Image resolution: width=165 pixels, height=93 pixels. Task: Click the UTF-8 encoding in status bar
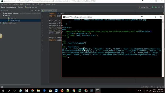point(153,87)
